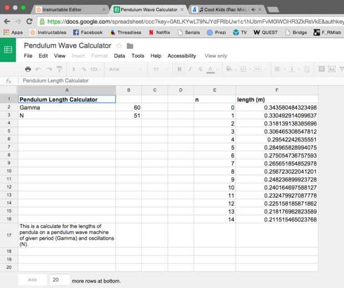Click the green lock icon in address bar
The height and width of the screenshot is (288, 344).
tap(42, 22)
